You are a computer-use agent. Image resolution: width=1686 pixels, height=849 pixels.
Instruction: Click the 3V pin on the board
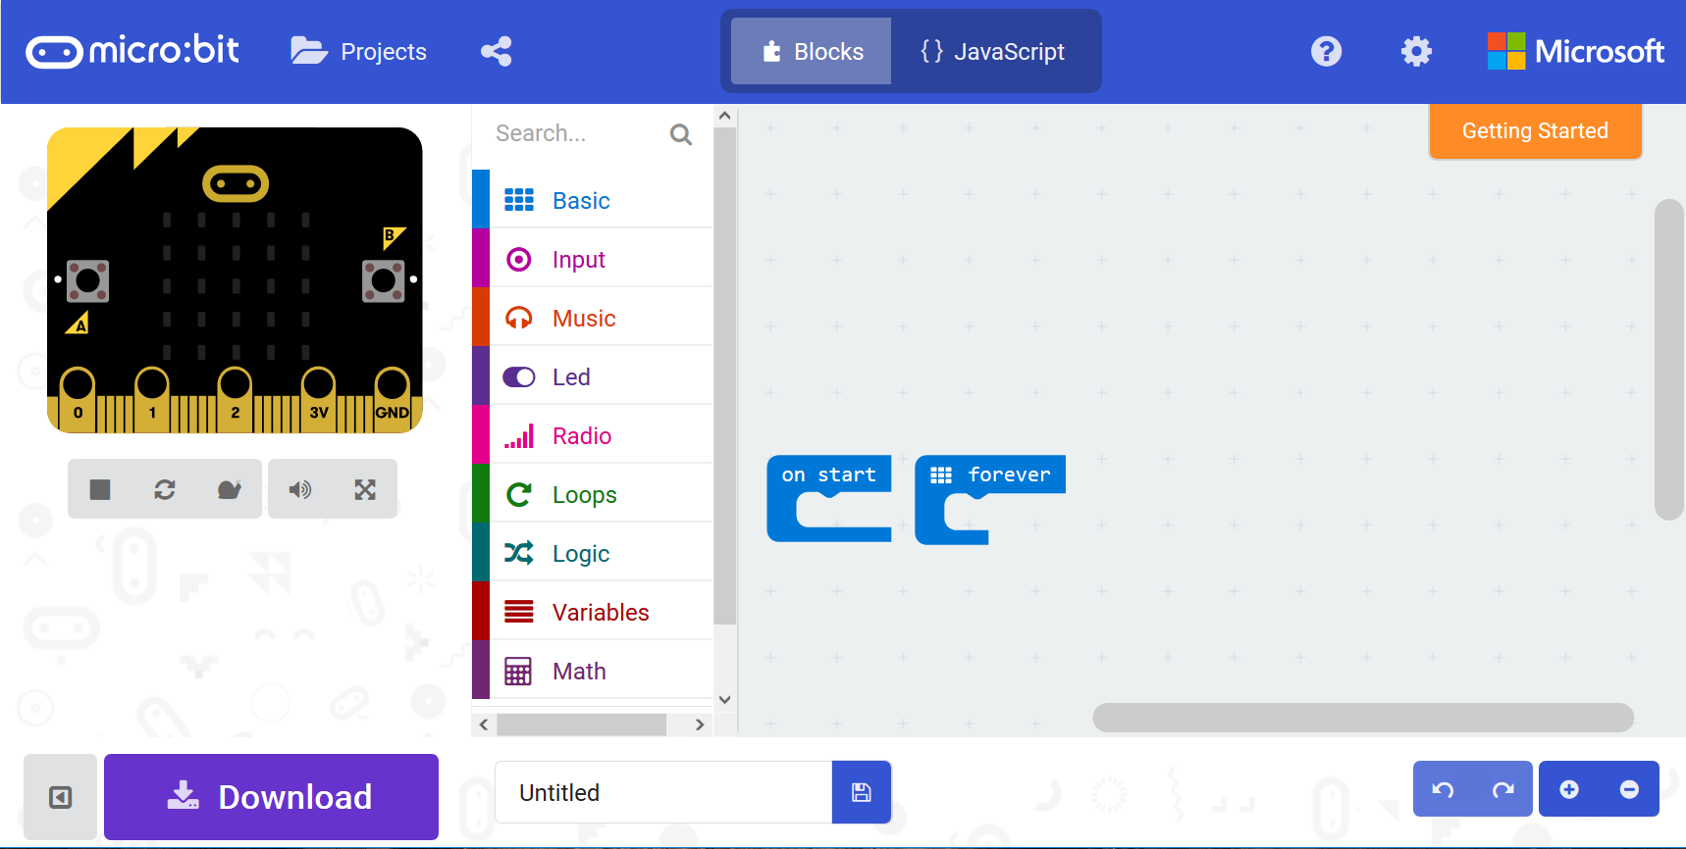[x=318, y=399]
